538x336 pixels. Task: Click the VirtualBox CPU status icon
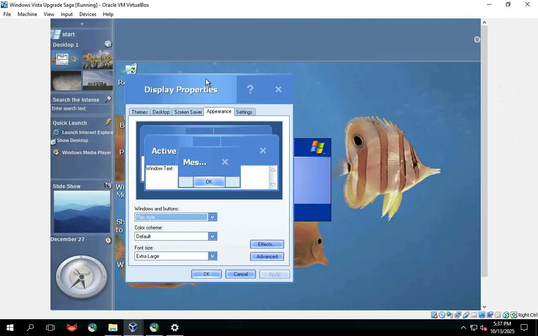point(498,315)
